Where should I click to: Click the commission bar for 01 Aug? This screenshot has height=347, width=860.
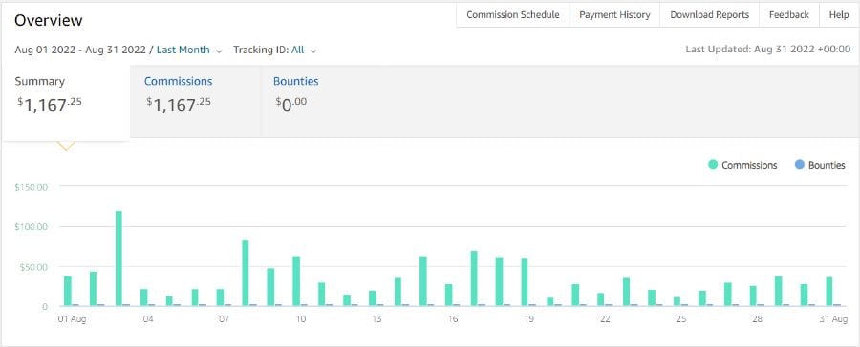(x=68, y=291)
